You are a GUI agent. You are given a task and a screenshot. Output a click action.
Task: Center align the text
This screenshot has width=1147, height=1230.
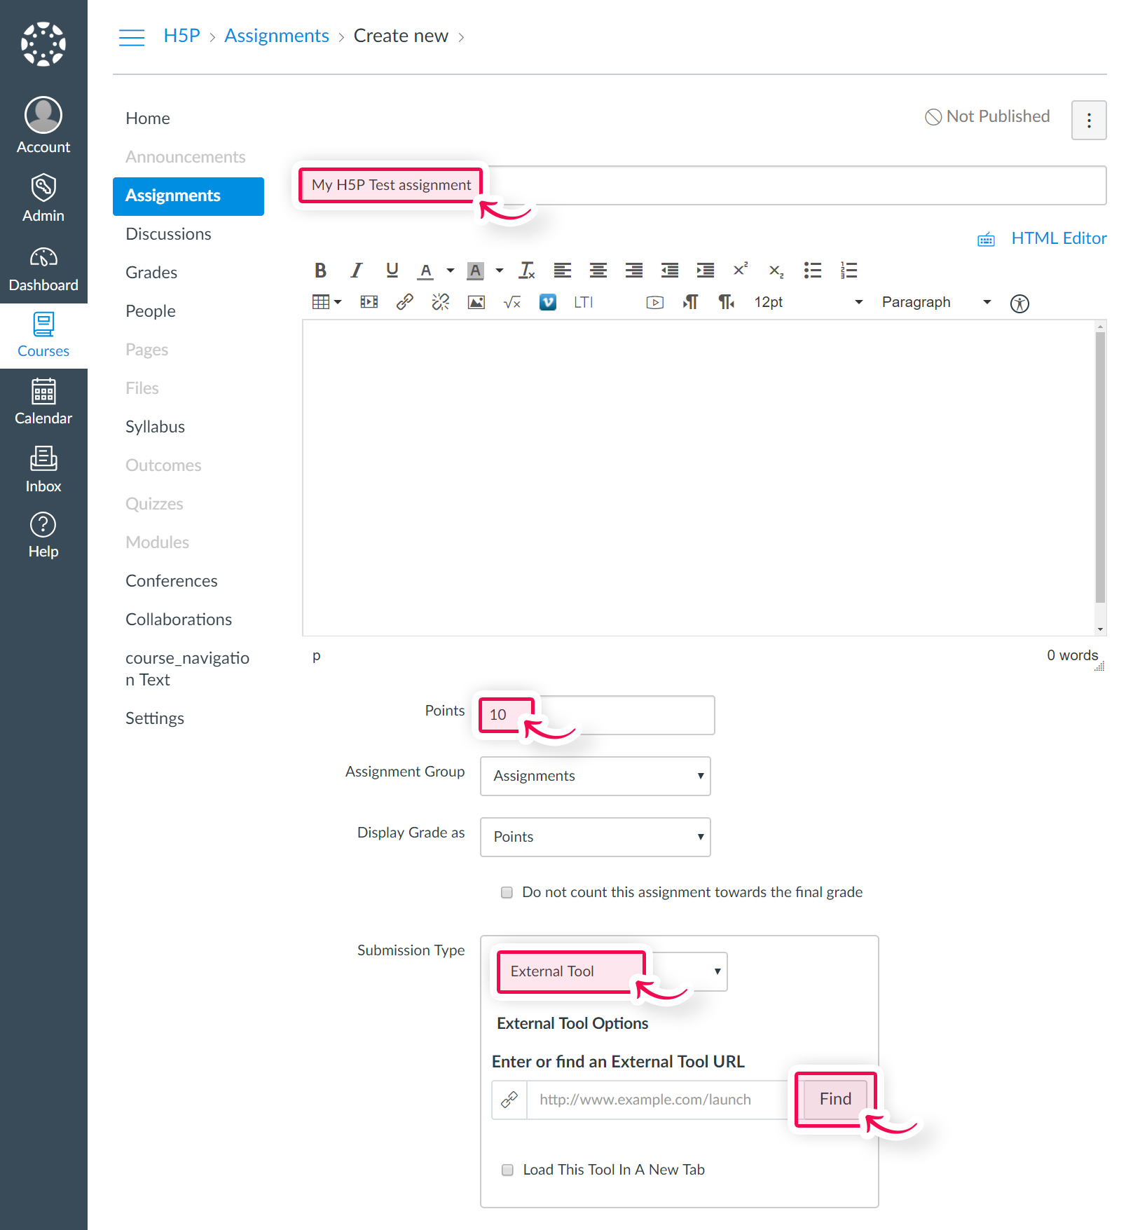pyautogui.click(x=598, y=271)
